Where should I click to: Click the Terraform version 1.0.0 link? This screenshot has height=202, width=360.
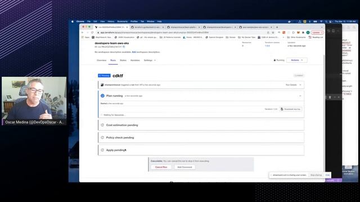[267, 46]
